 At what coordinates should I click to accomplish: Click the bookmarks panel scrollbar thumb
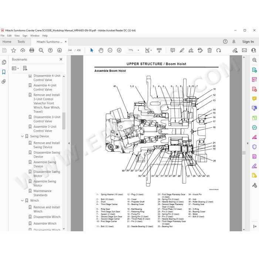click(64, 121)
